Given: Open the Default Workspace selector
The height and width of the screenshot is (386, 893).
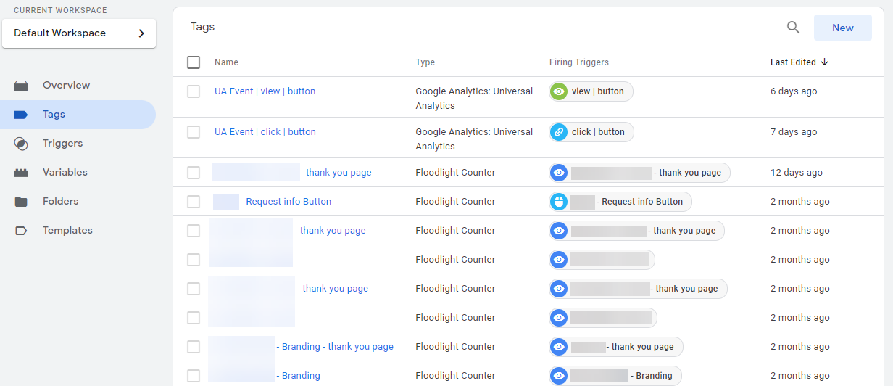Looking at the screenshot, I should coord(79,33).
